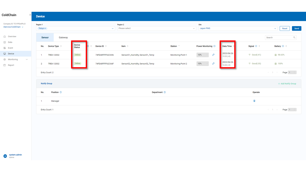Sort the table by Station column
306x172 pixels.
coord(179,46)
